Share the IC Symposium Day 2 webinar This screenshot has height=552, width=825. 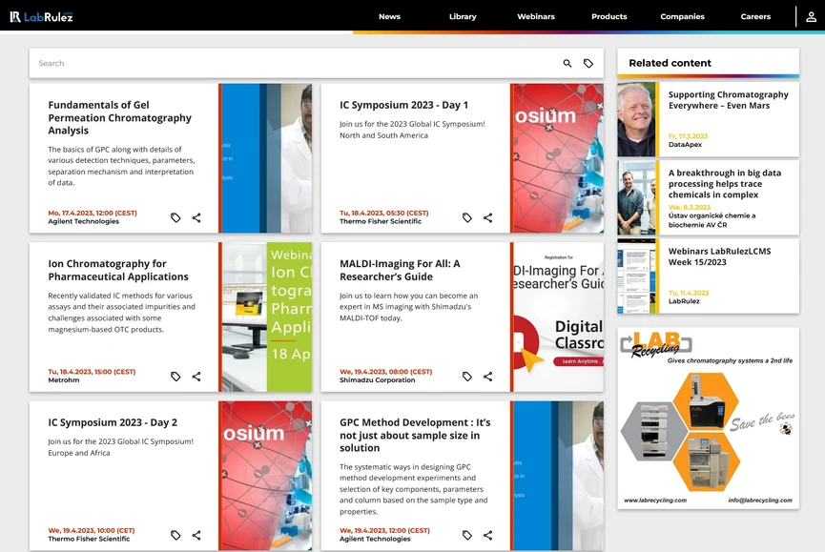pyautogui.click(x=196, y=535)
